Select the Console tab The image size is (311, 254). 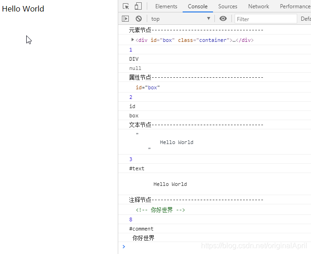click(197, 6)
